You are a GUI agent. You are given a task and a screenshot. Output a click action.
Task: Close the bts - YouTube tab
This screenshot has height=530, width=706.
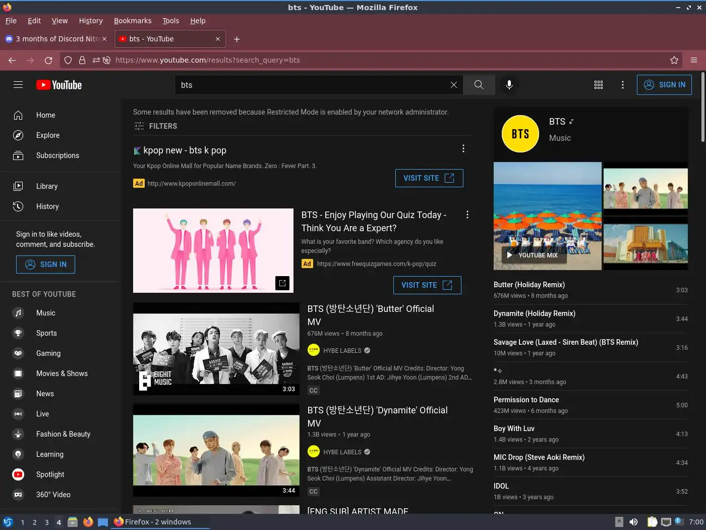pyautogui.click(x=218, y=39)
